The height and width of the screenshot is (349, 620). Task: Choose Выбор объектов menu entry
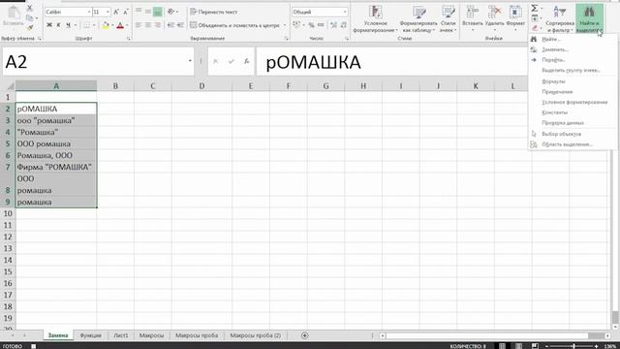point(572,134)
